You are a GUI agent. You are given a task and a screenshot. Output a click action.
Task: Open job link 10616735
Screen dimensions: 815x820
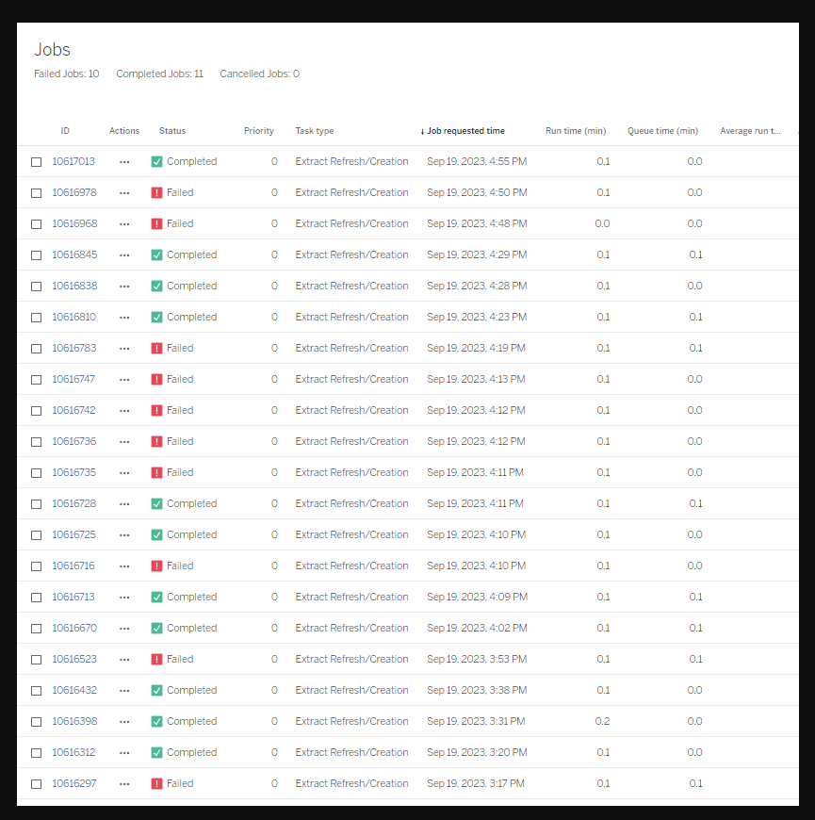pos(74,473)
